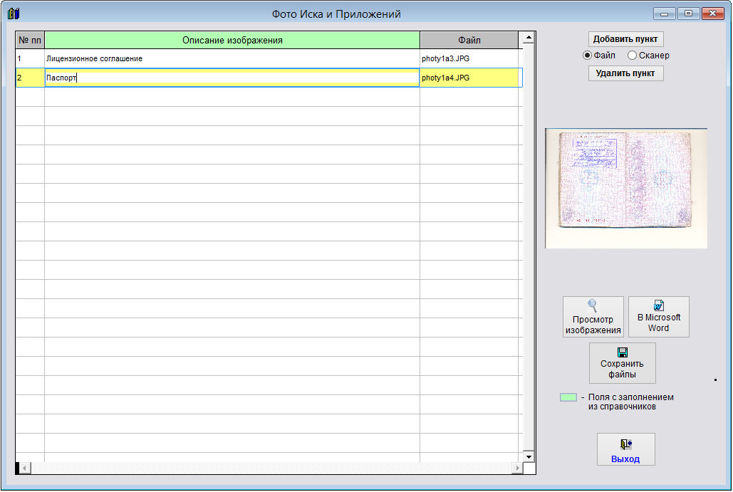733x492 pixels.
Task: Click the magnifier Просмотр изображения button
Action: (593, 317)
